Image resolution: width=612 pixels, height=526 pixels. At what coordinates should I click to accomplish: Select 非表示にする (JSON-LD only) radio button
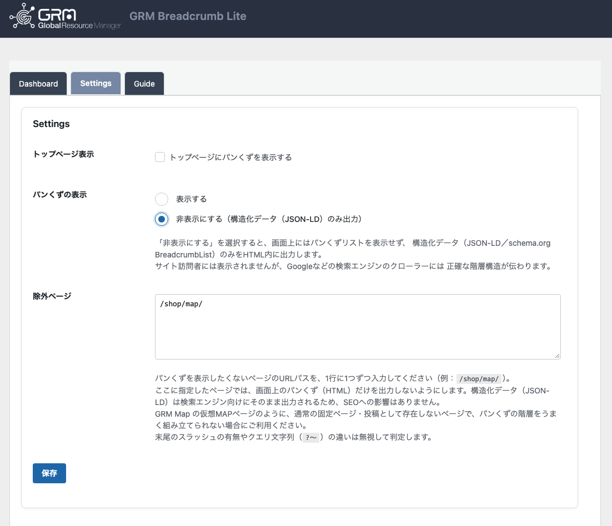pyautogui.click(x=162, y=219)
